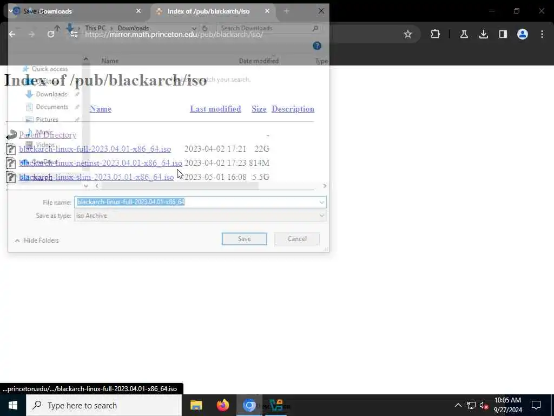
Task: Open blackarch-linux-full-2023.04.01 iso link
Action: 95,149
